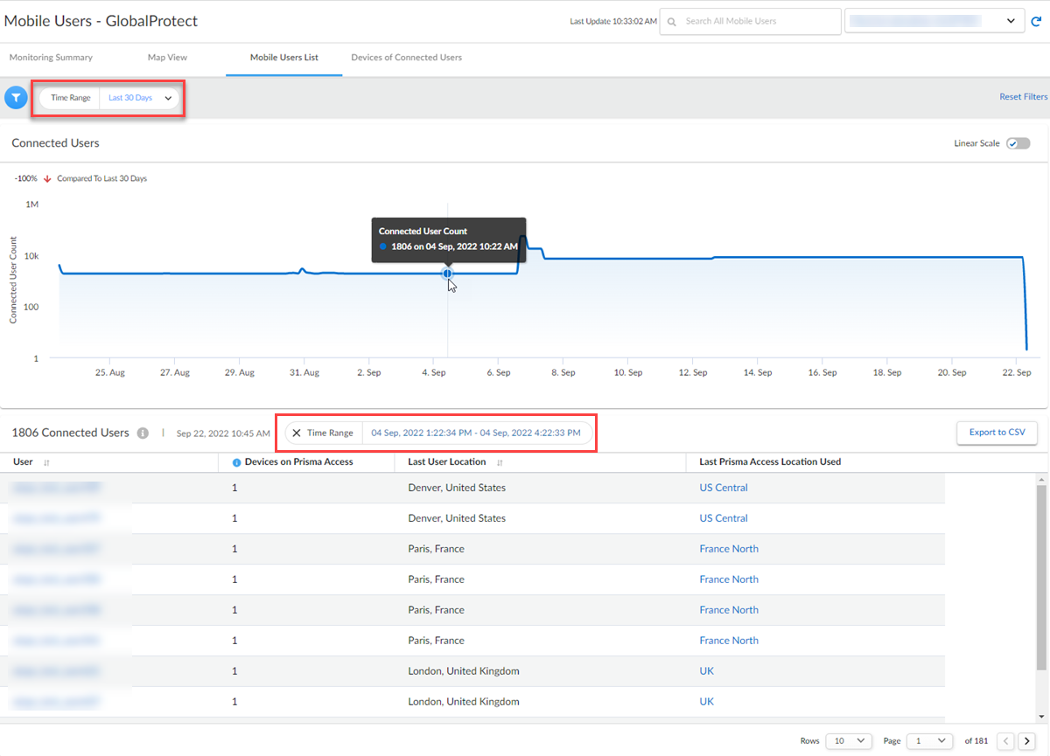Image resolution: width=1050 pixels, height=756 pixels.
Task: Remove the Time Range filter with X
Action: (297, 433)
